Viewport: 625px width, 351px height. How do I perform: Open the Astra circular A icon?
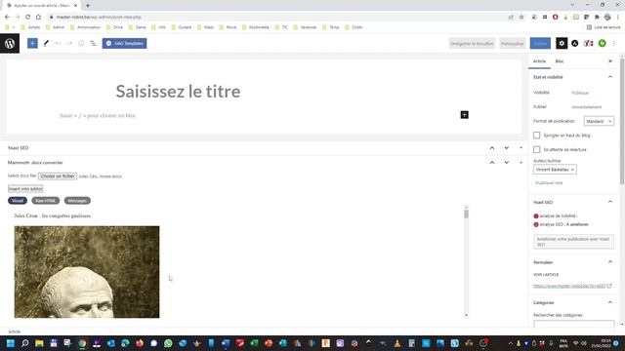[x=575, y=43]
